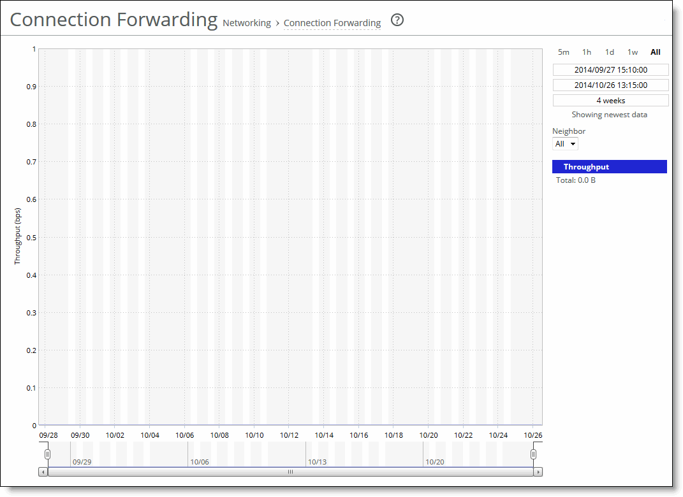Viewport: 683px width, 497px height.
Task: Click the right navigator range handle
Action: (x=534, y=454)
